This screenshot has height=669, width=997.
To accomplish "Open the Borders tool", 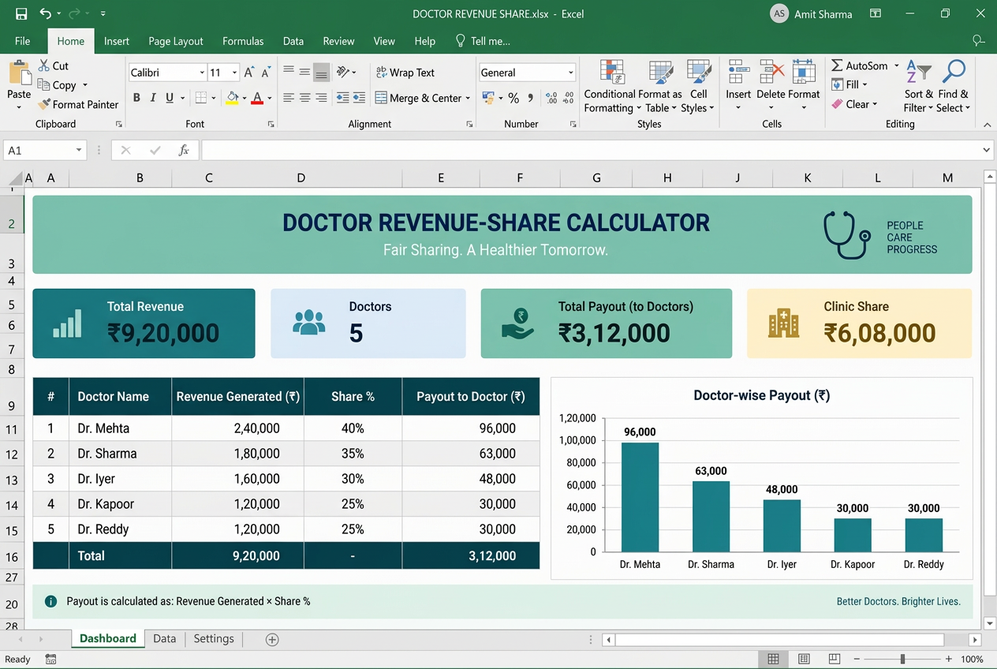I will pos(201,98).
